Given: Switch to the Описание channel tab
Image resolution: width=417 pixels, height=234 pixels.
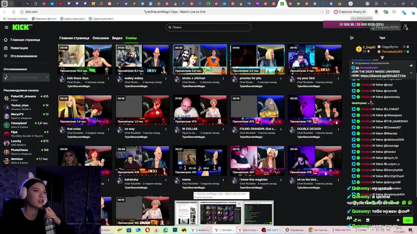Looking at the screenshot, I should click(x=101, y=38).
